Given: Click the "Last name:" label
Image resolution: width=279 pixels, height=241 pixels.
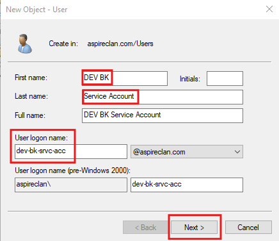Looking at the screenshot, I should pos(31,96).
